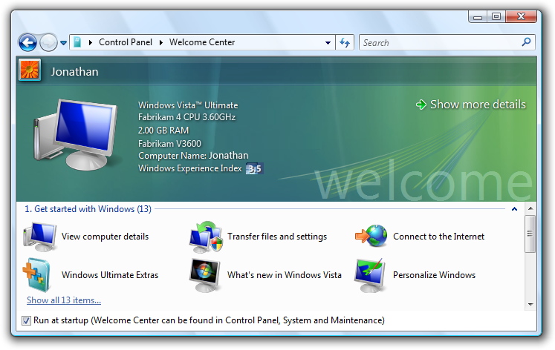Click the magnifying glass search icon
Viewport: 555px width, 350px height.
(526, 42)
